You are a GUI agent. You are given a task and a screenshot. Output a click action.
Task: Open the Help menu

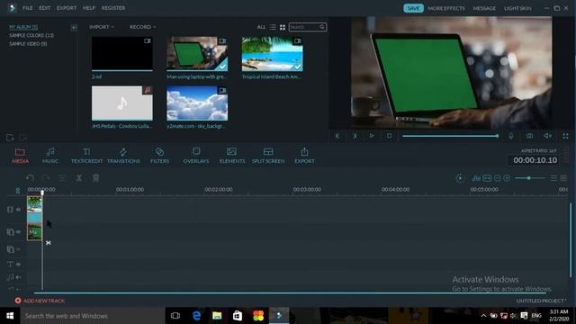[89, 8]
